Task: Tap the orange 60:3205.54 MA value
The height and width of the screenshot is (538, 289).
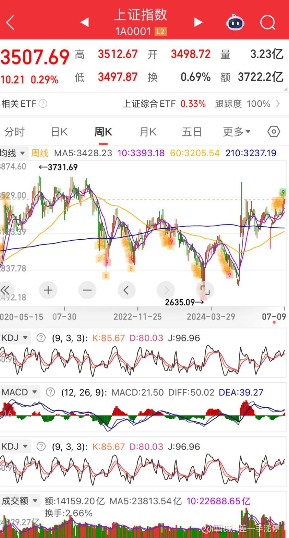Action: (195, 153)
